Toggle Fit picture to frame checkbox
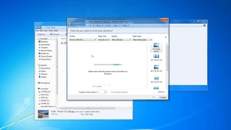The image size is (231, 130). [112, 92]
